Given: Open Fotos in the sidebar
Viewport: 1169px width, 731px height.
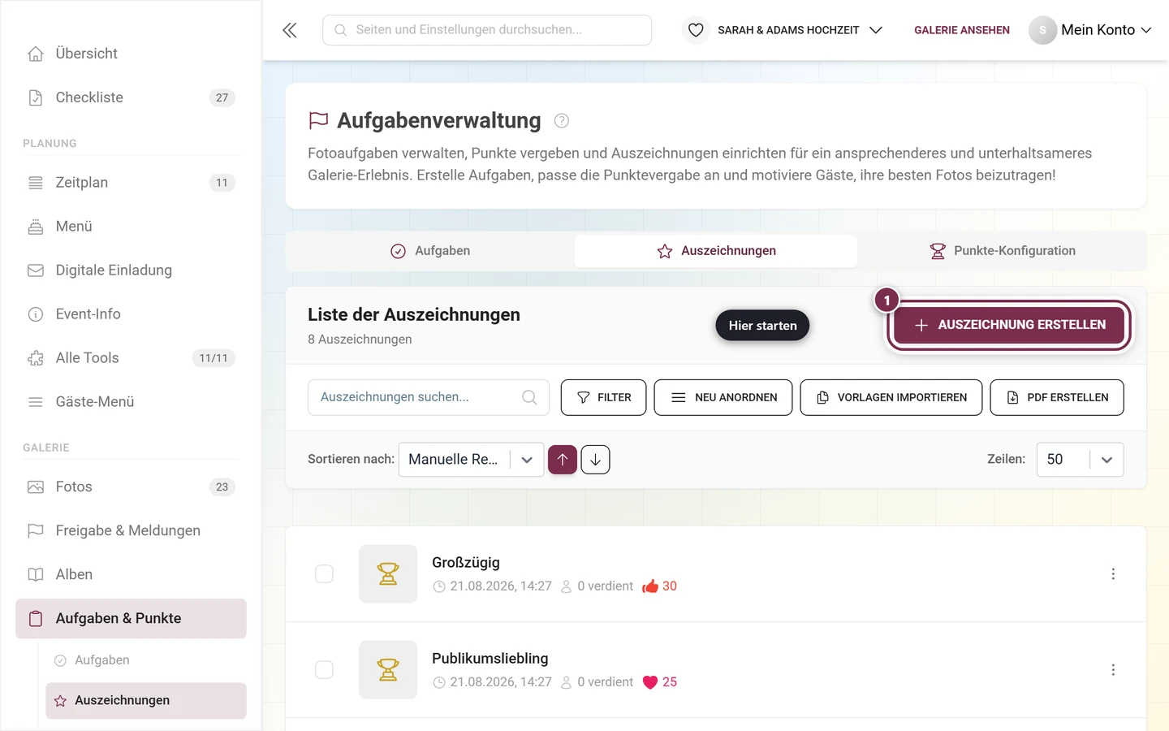Looking at the screenshot, I should tap(131, 487).
